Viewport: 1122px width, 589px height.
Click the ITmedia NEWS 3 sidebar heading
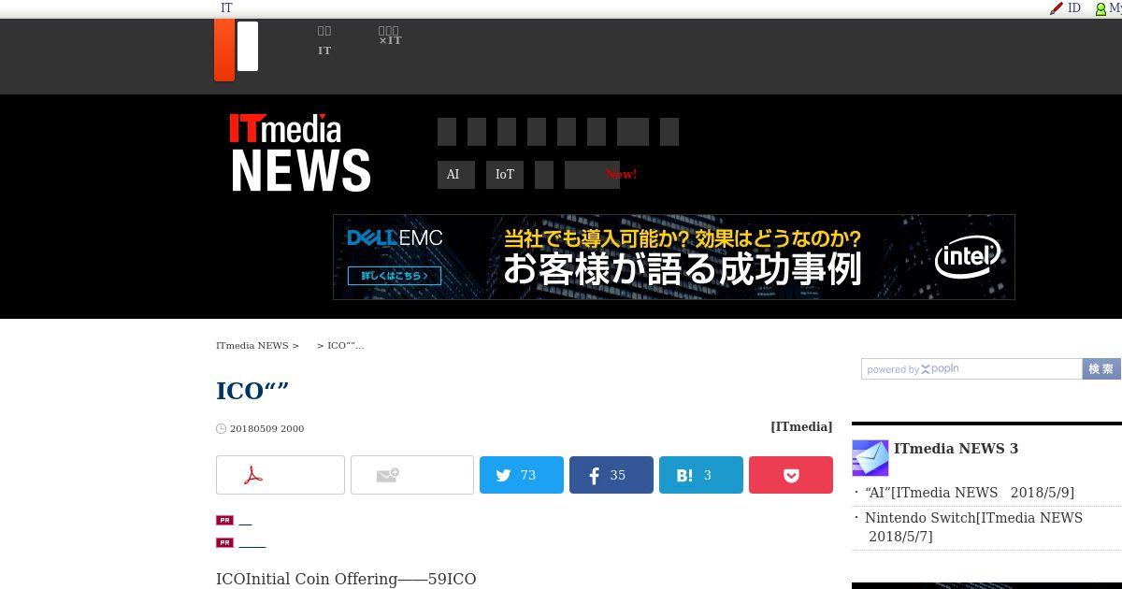coord(956,449)
